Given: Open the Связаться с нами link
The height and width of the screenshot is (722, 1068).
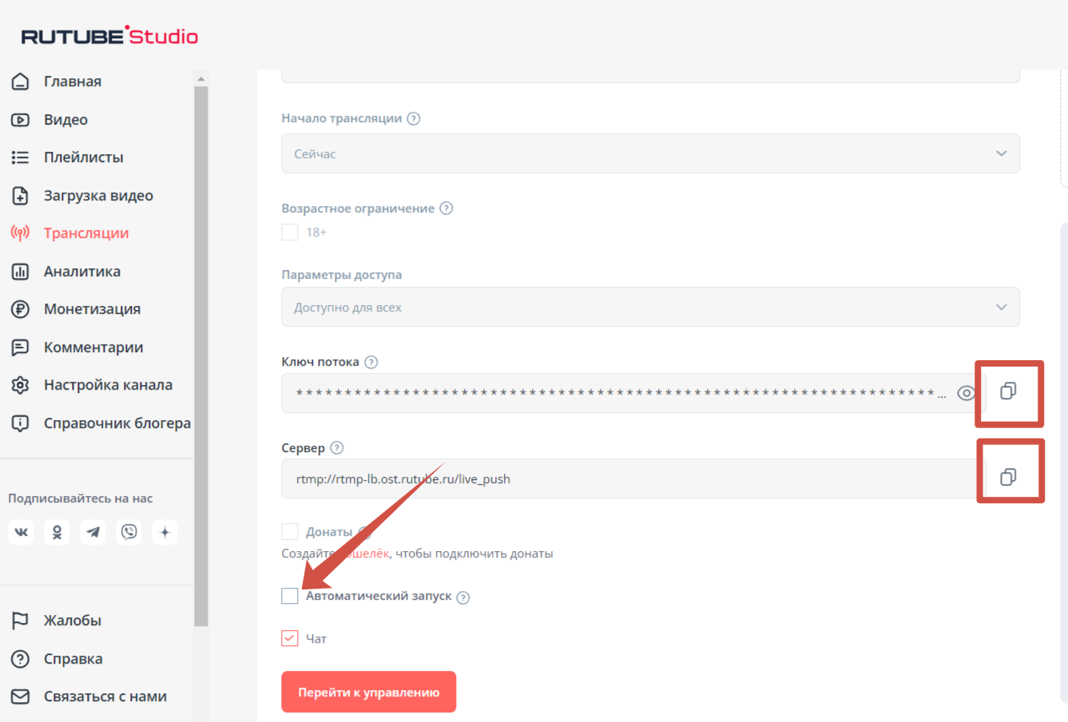Looking at the screenshot, I should [105, 696].
